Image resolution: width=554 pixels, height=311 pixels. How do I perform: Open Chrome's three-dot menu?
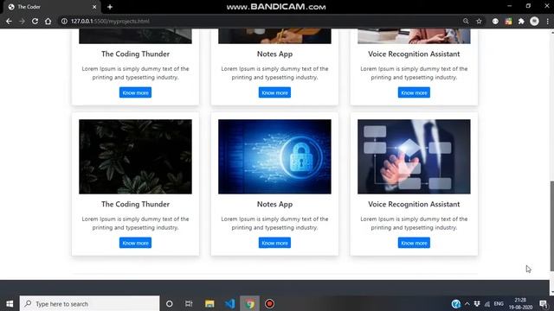tap(547, 21)
